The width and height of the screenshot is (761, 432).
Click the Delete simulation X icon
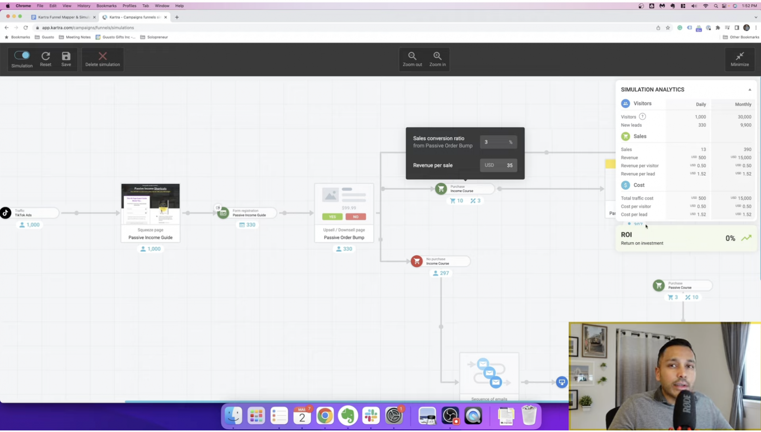tap(103, 56)
